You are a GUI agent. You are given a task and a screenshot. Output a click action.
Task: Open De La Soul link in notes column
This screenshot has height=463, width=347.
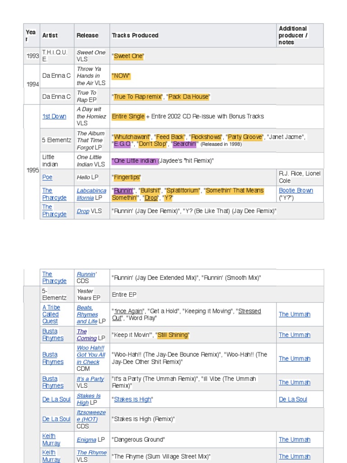click(293, 399)
